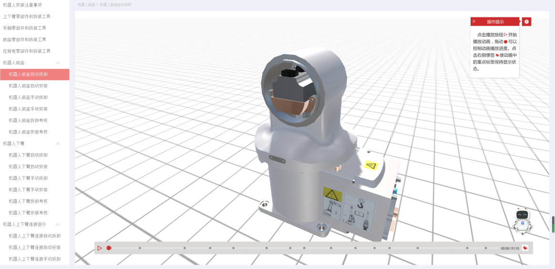Select the highlighted 机器人底座自动拆卸 item
Image resolution: width=555 pixels, height=269 pixels.
[28, 74]
